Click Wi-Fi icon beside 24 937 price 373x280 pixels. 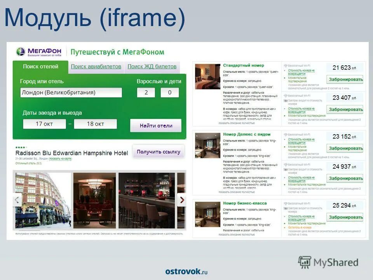[286, 164]
